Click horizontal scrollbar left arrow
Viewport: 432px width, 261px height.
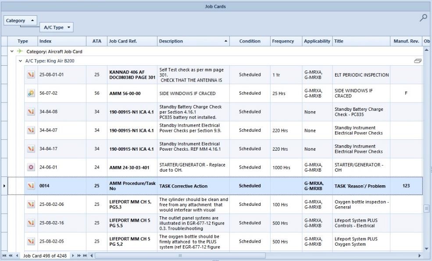click(92, 255)
